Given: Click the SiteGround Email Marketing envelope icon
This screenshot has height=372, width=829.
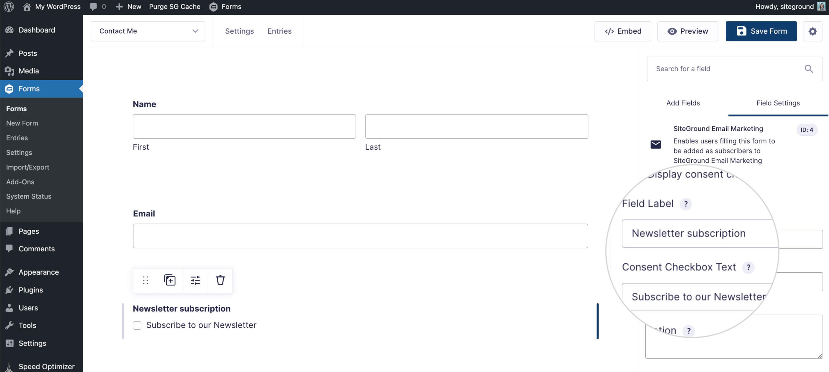Looking at the screenshot, I should [656, 144].
